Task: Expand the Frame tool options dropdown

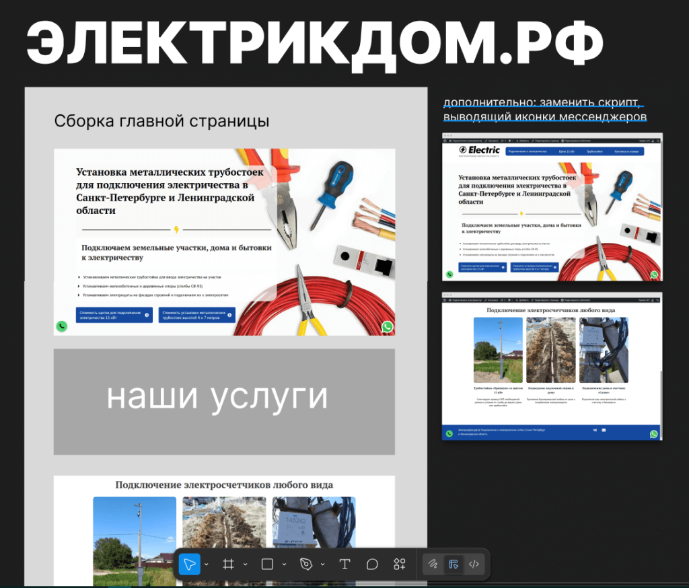Action: pos(245,564)
